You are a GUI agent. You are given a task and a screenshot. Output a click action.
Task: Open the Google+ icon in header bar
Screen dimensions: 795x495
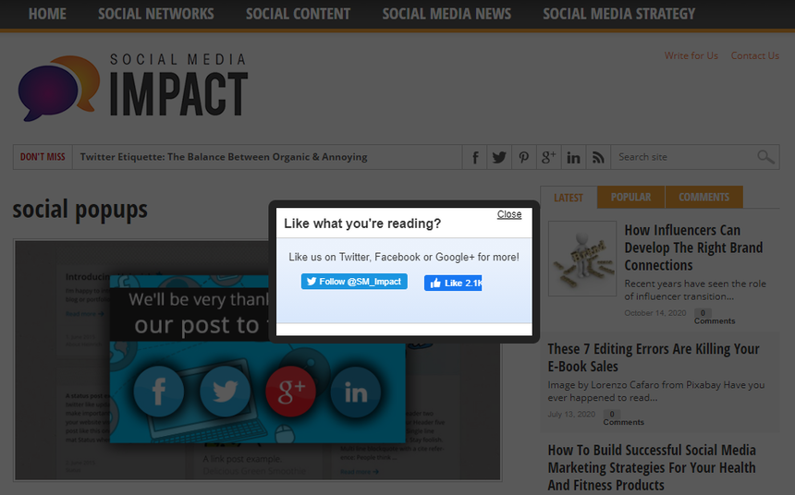pyautogui.click(x=548, y=157)
